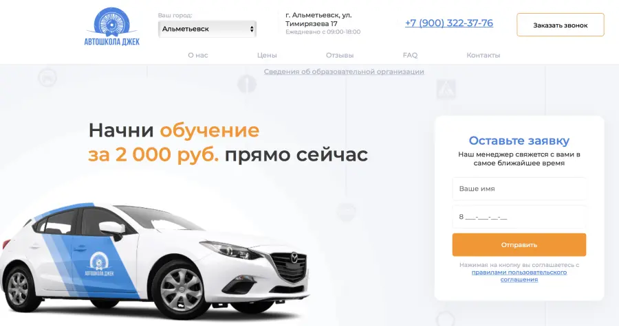Click the Оставьте заявку heading
This screenshot has width=619, height=326.
pos(519,141)
